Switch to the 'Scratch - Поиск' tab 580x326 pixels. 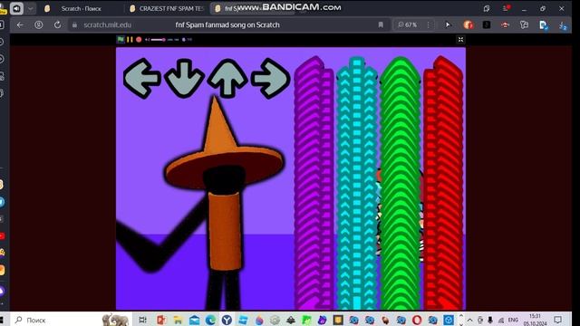pos(81,8)
